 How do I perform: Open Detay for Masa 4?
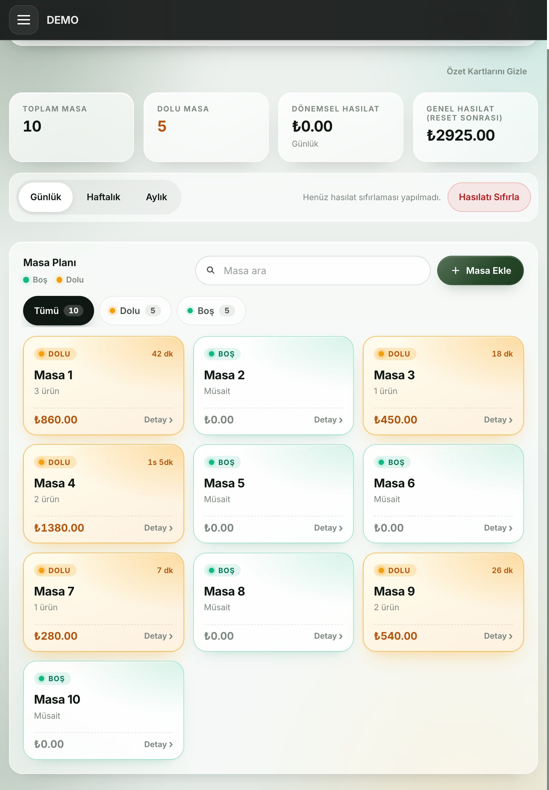point(158,528)
